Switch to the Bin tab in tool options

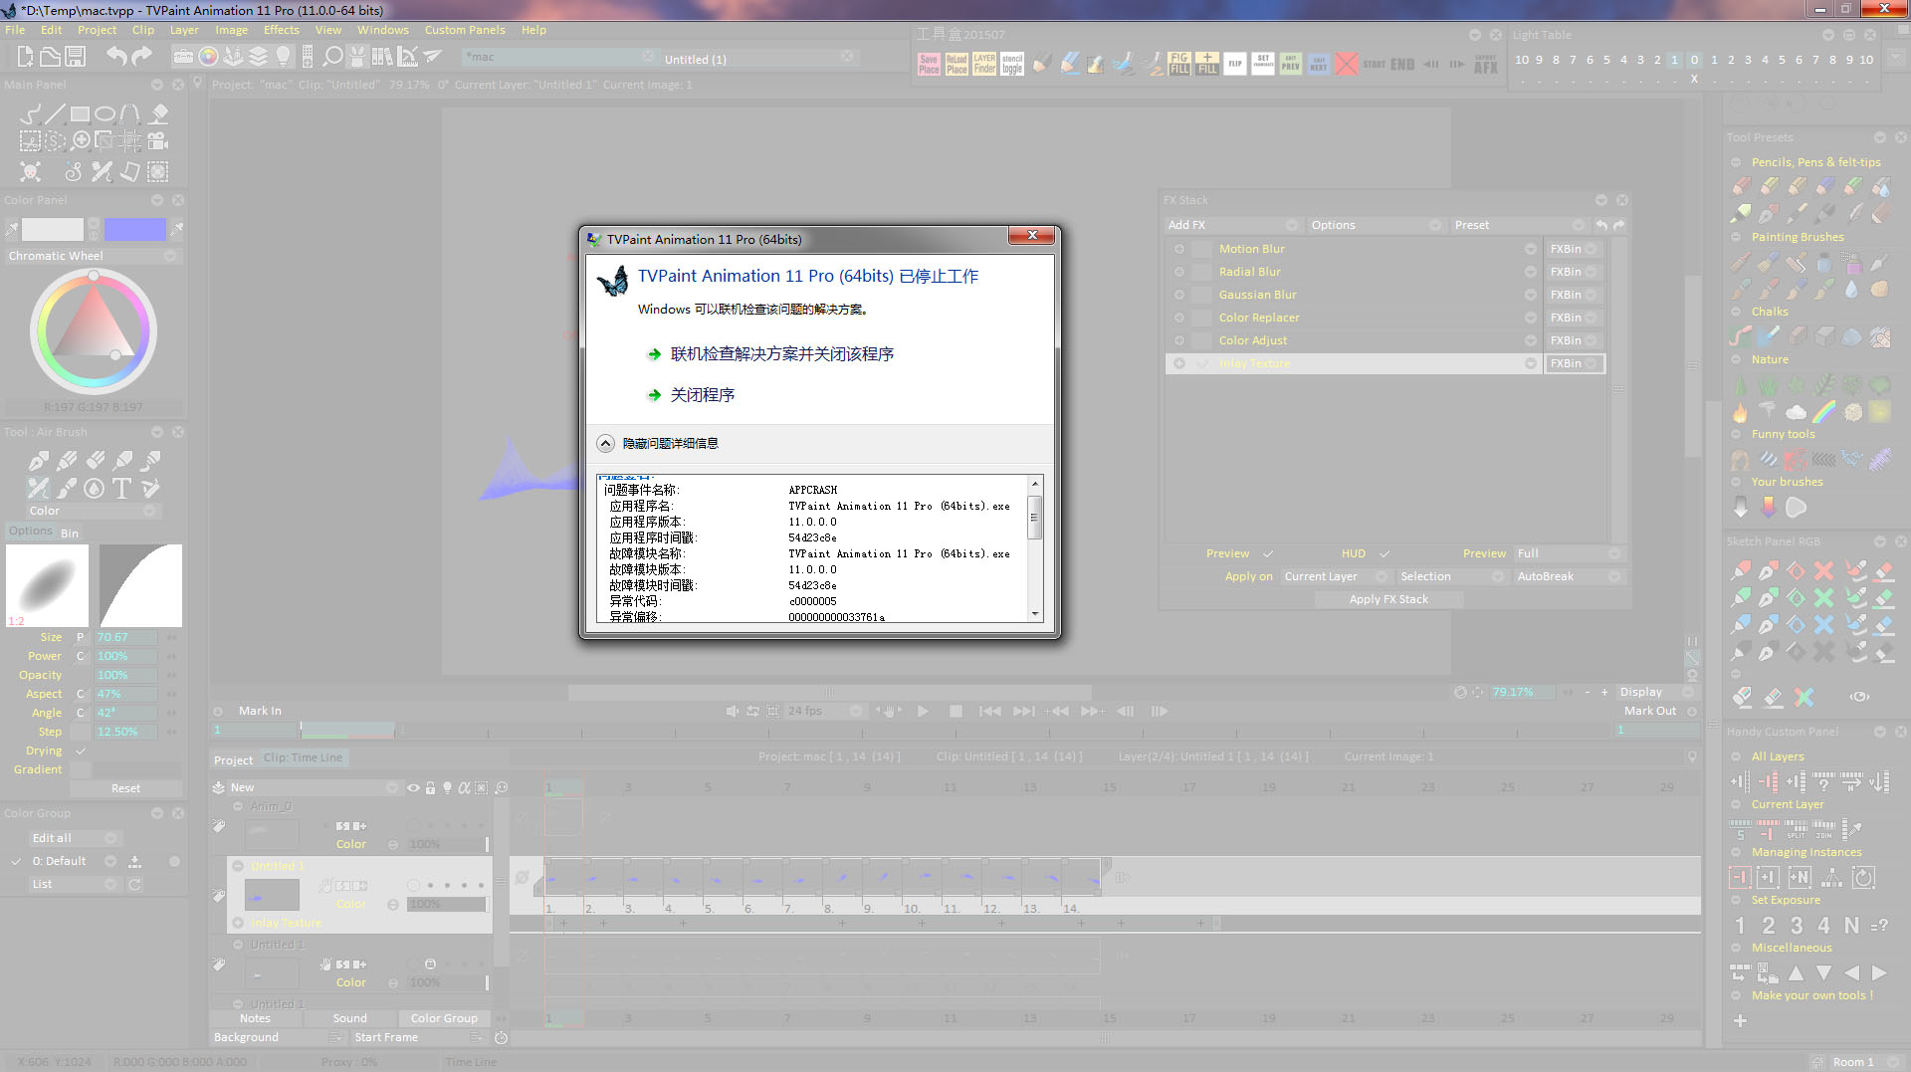(x=70, y=534)
